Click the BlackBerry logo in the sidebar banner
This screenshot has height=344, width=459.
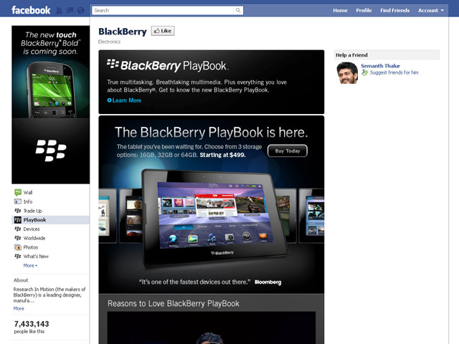pos(51,150)
